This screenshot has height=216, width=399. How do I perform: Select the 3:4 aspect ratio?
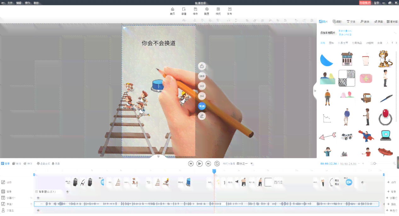pos(202,96)
